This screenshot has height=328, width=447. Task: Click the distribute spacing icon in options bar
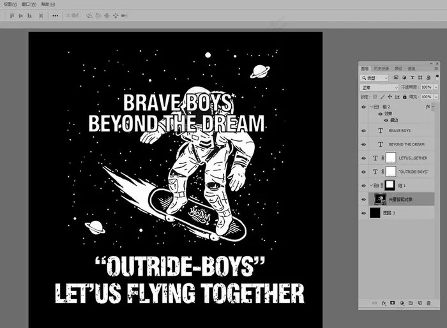pos(41,16)
